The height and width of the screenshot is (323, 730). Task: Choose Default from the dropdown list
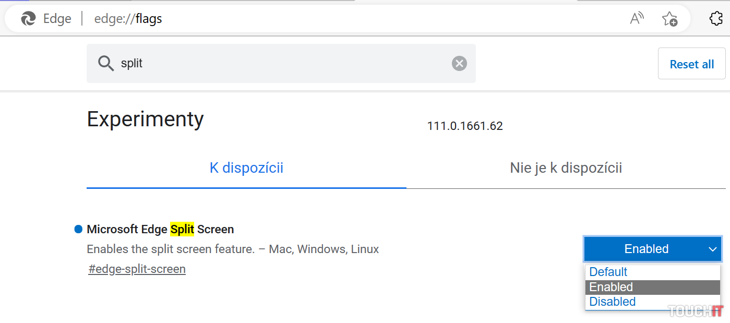(x=608, y=272)
